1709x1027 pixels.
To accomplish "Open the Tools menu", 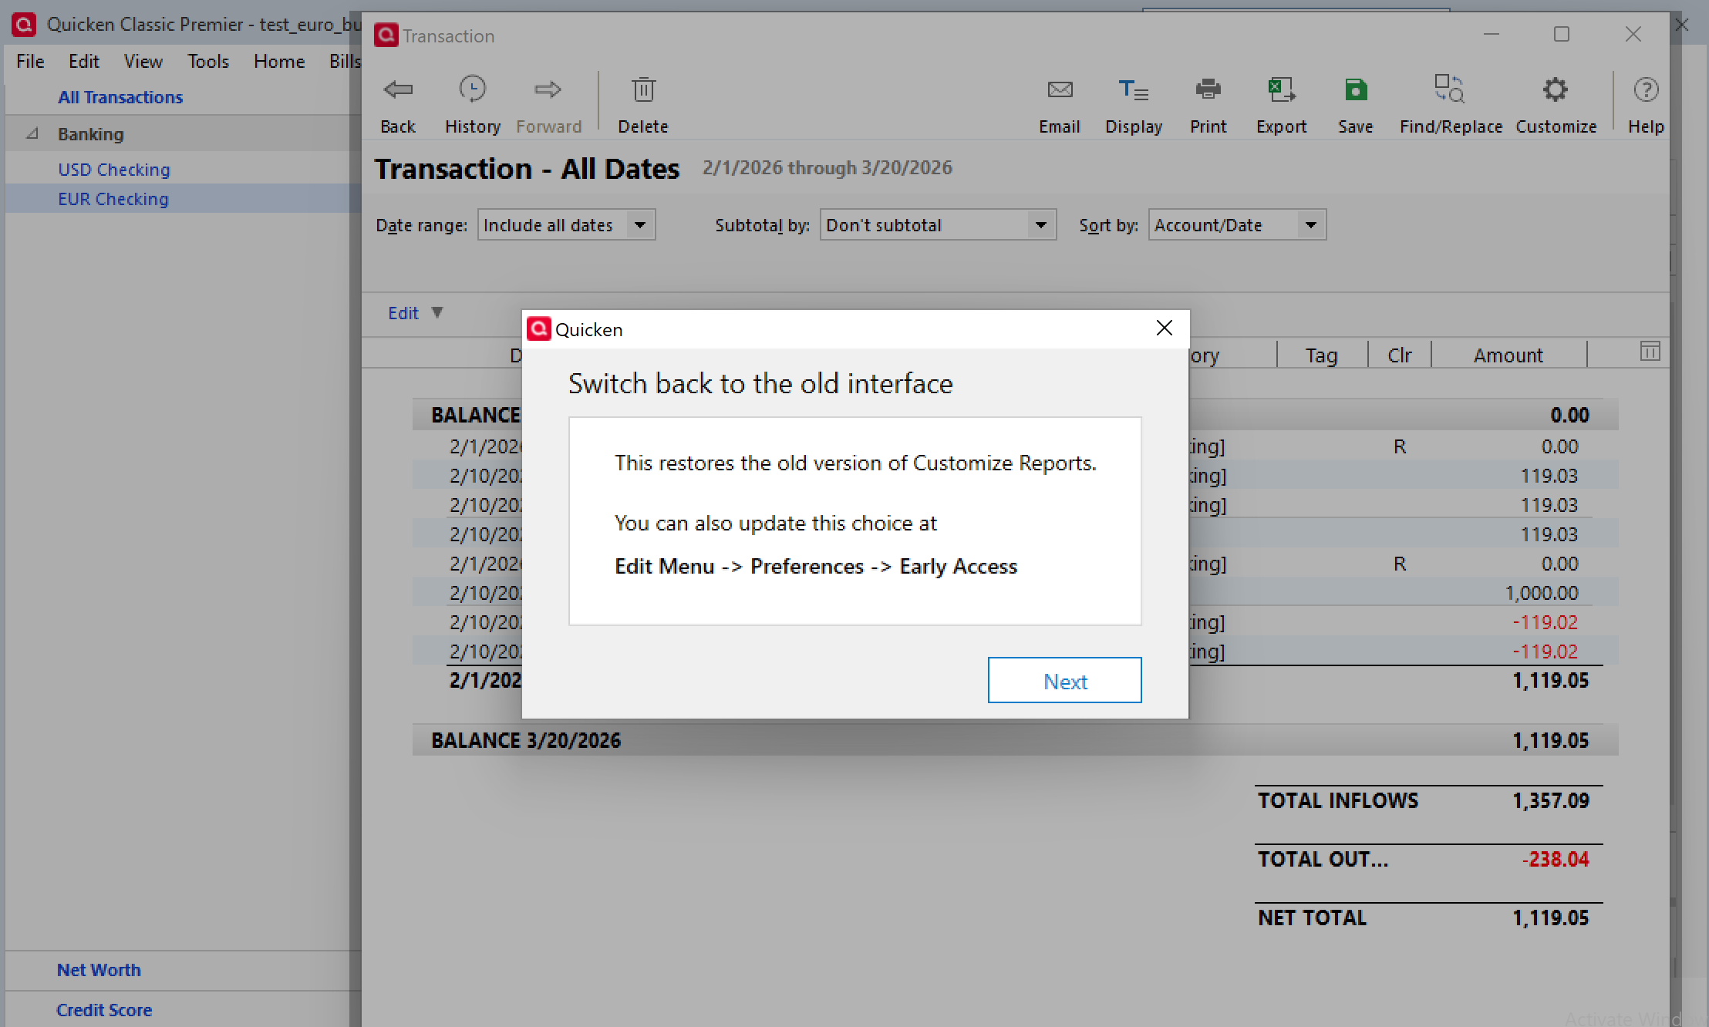I will [x=207, y=61].
